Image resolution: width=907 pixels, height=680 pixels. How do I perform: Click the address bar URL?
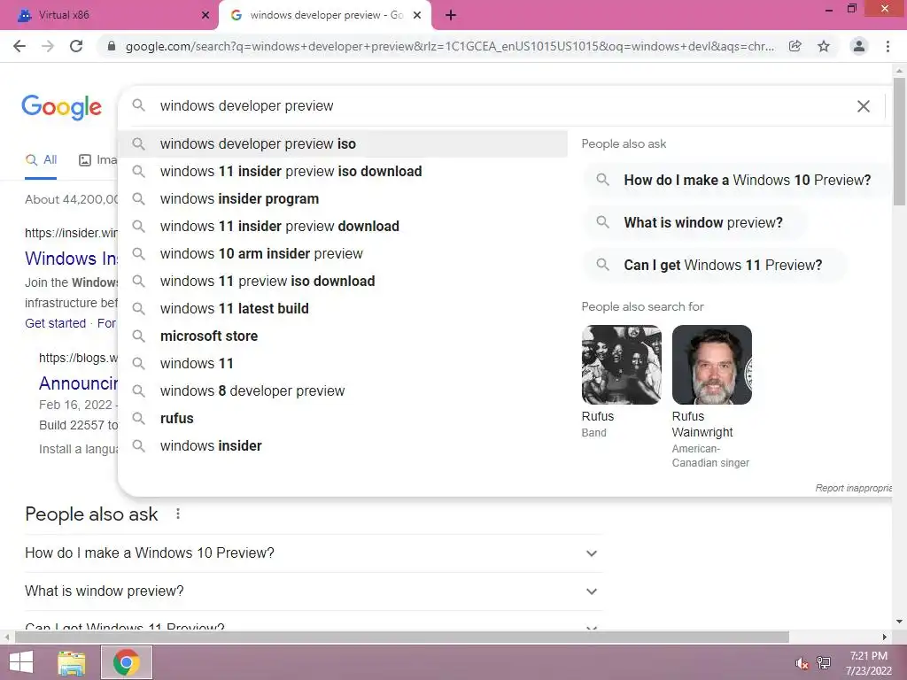[449, 46]
